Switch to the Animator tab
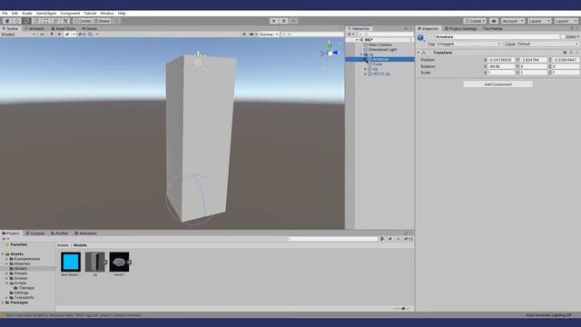The width and height of the screenshot is (581, 327). point(34,28)
